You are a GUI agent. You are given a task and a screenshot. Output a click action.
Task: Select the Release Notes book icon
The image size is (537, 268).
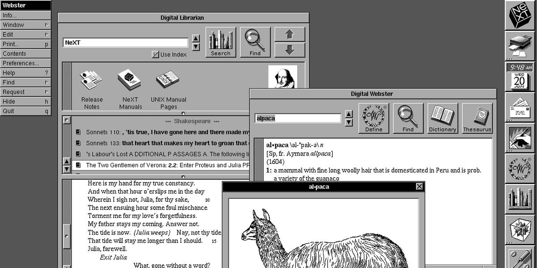pyautogui.click(x=92, y=81)
